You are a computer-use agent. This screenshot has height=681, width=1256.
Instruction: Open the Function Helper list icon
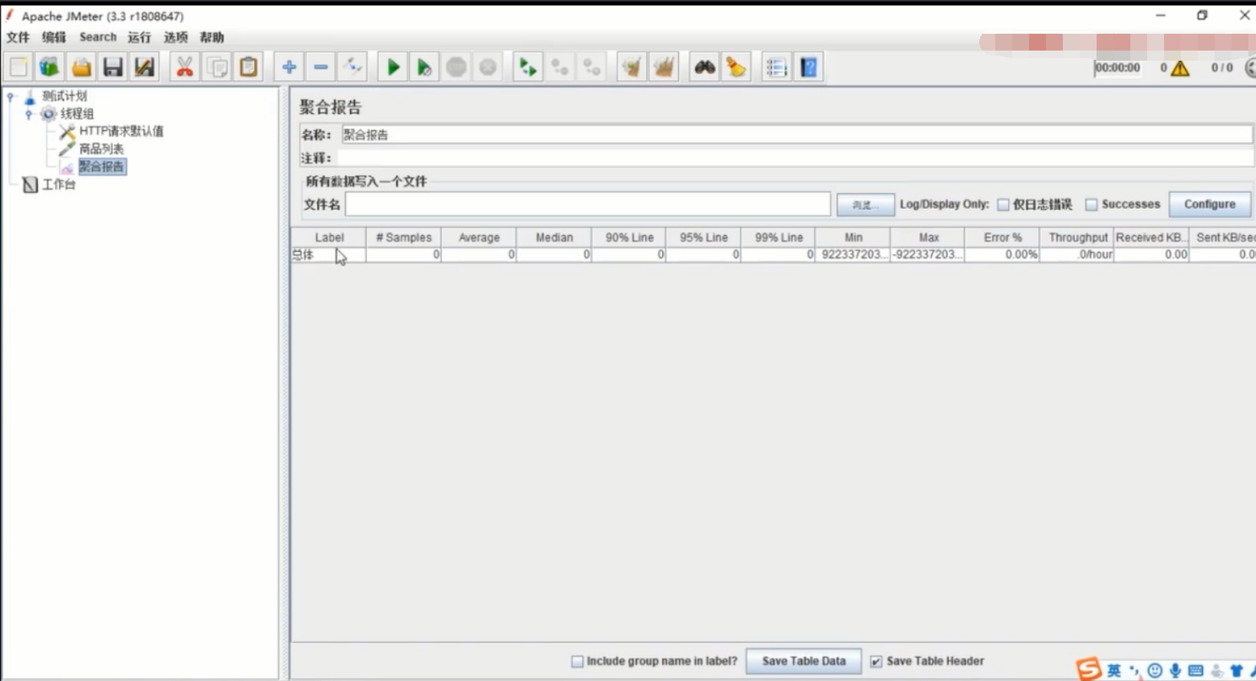(777, 67)
